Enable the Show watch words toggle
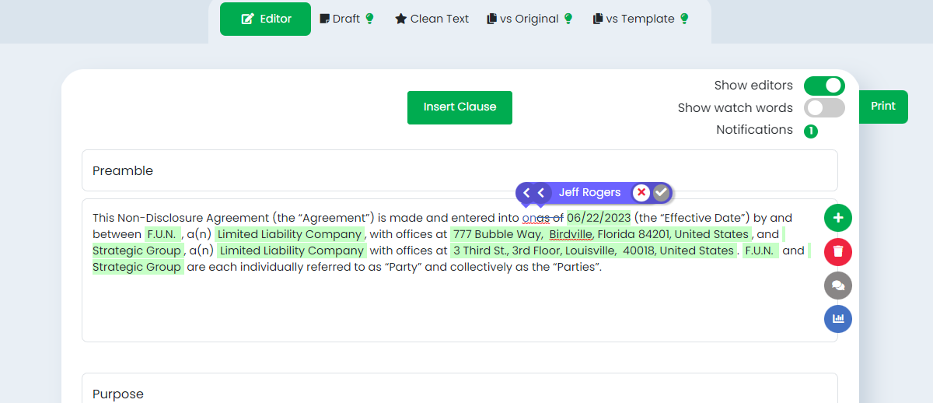Viewport: 933px width, 403px height. point(824,108)
